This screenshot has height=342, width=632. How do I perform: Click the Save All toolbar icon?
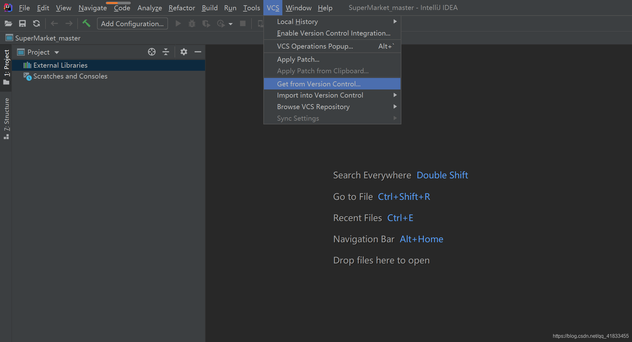(22, 24)
